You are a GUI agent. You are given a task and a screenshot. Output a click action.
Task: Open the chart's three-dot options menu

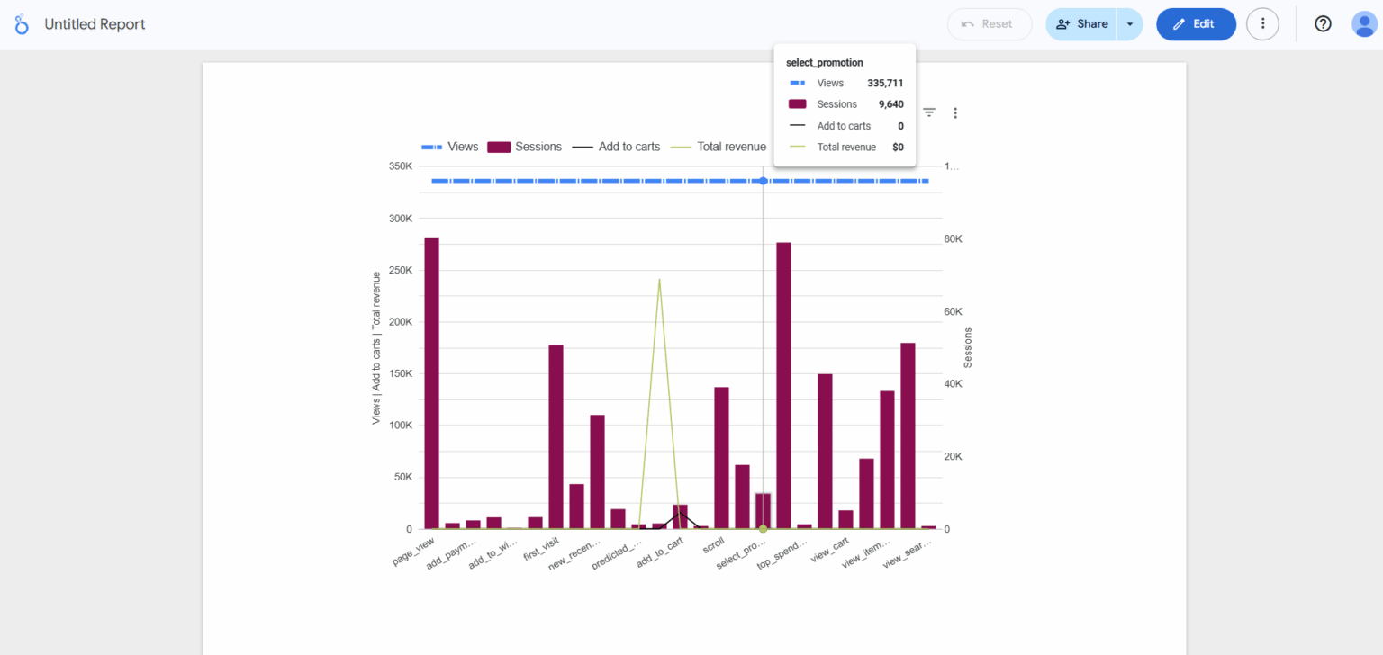point(955,112)
